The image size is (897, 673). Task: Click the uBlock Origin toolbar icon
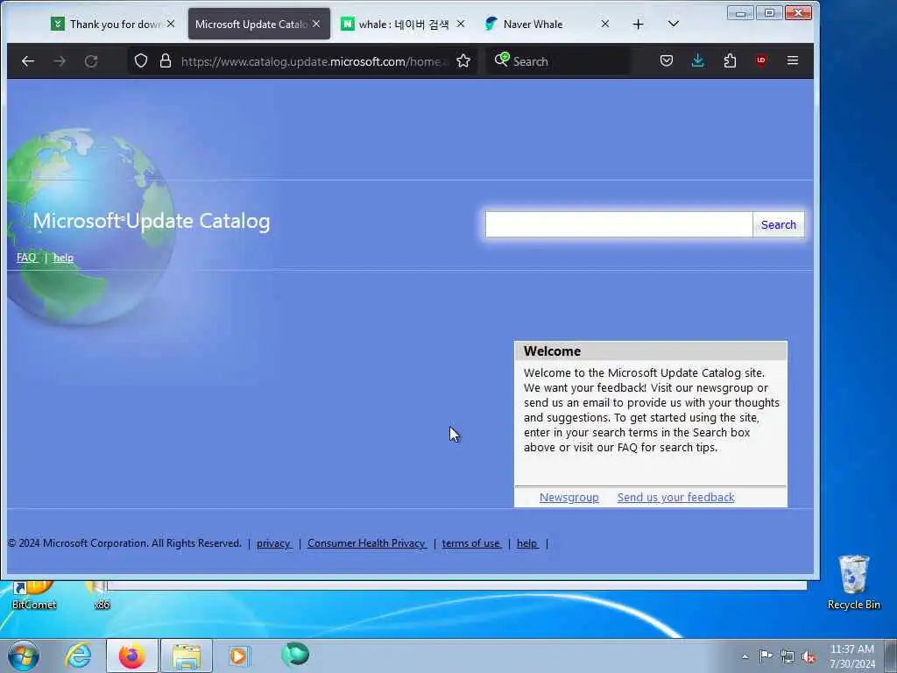(761, 60)
